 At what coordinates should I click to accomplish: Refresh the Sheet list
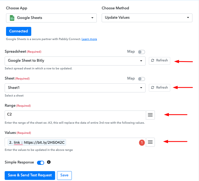click(x=160, y=88)
